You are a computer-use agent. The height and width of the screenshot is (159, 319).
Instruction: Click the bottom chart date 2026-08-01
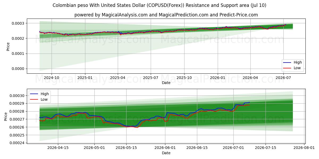coord(304,148)
